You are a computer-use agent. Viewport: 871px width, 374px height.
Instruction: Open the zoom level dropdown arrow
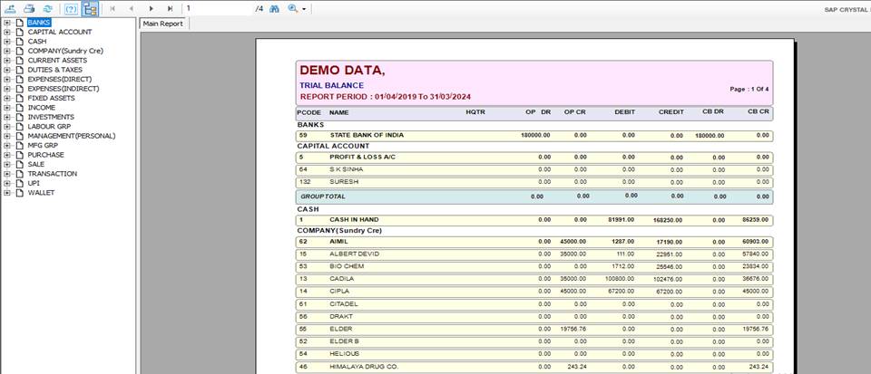point(304,8)
